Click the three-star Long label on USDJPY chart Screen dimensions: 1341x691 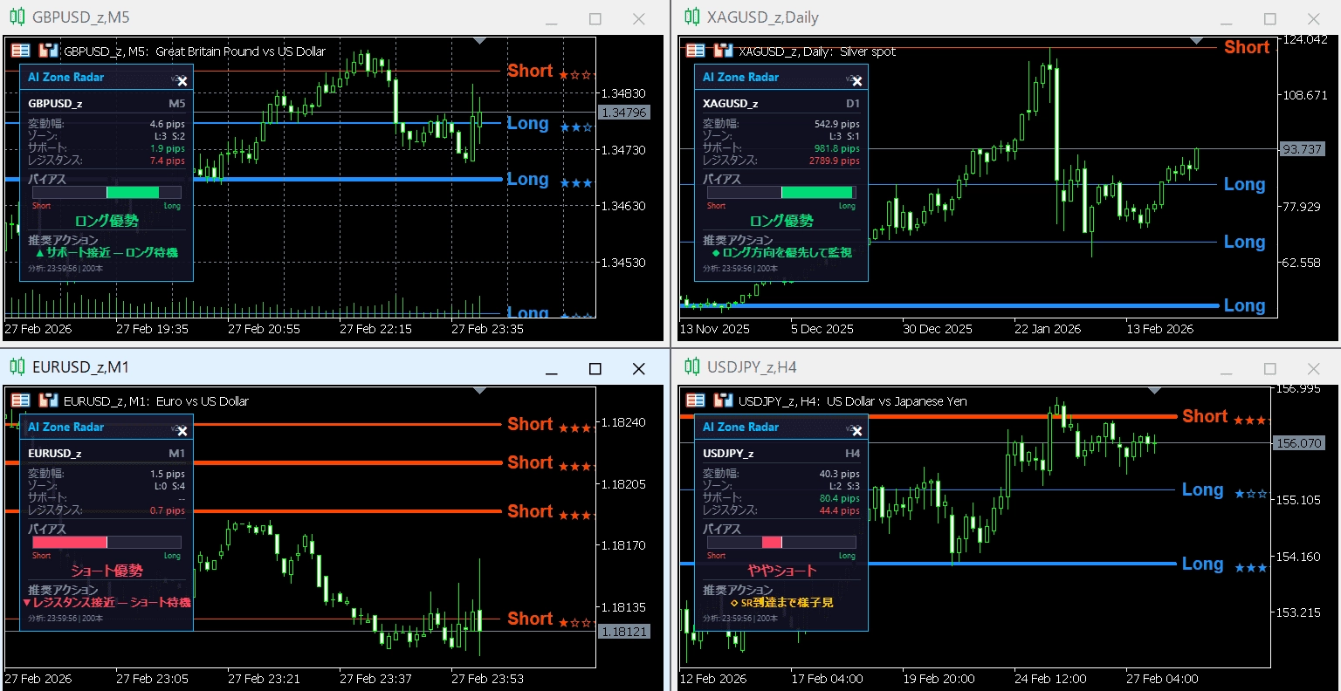tap(1202, 564)
